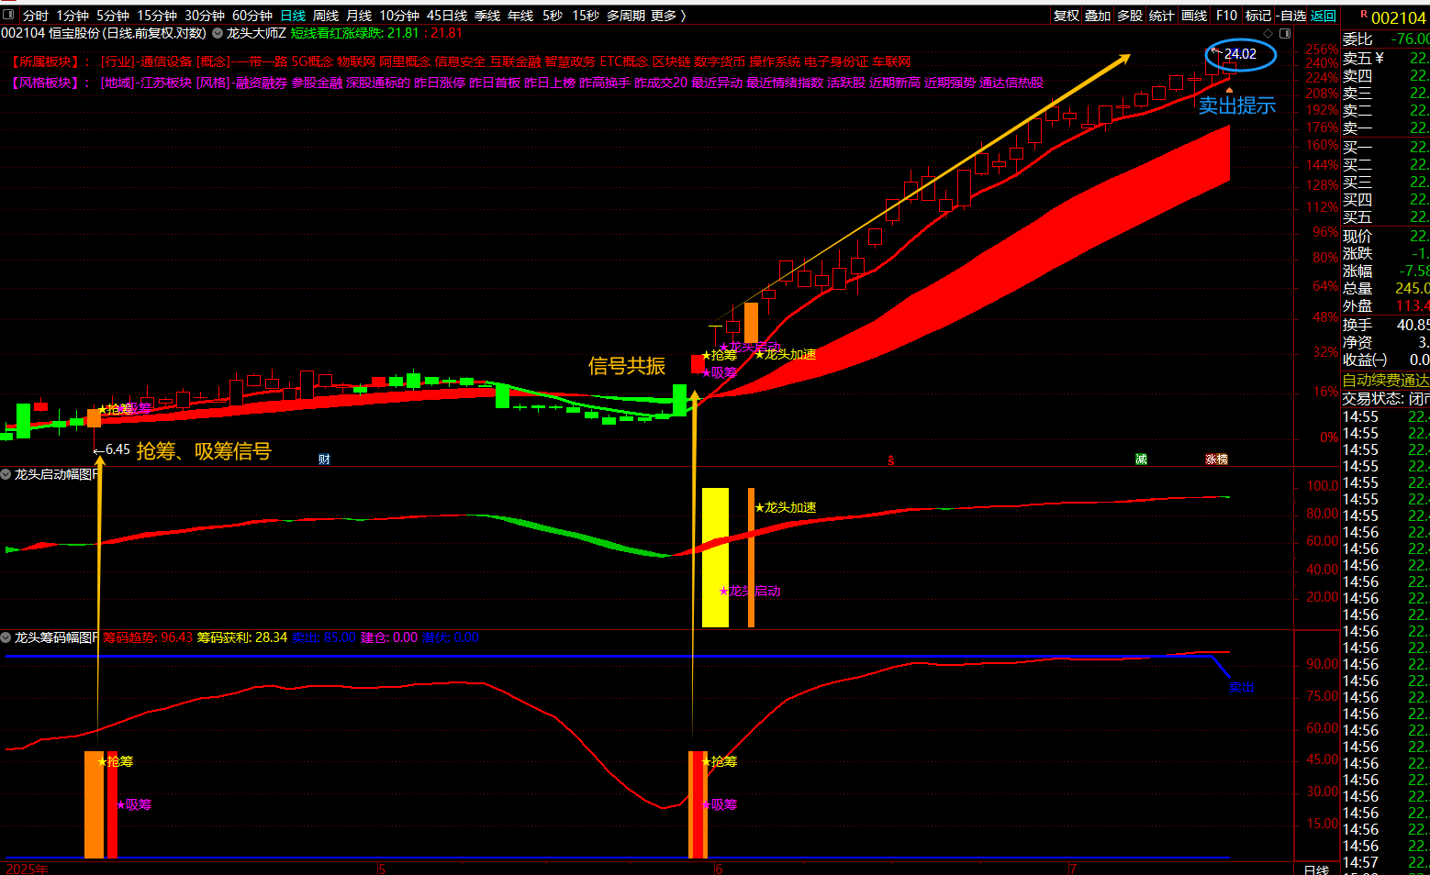This screenshot has width=1430, height=875.
Task: Toggle the panel layout icon at top-left
Action: point(8,15)
